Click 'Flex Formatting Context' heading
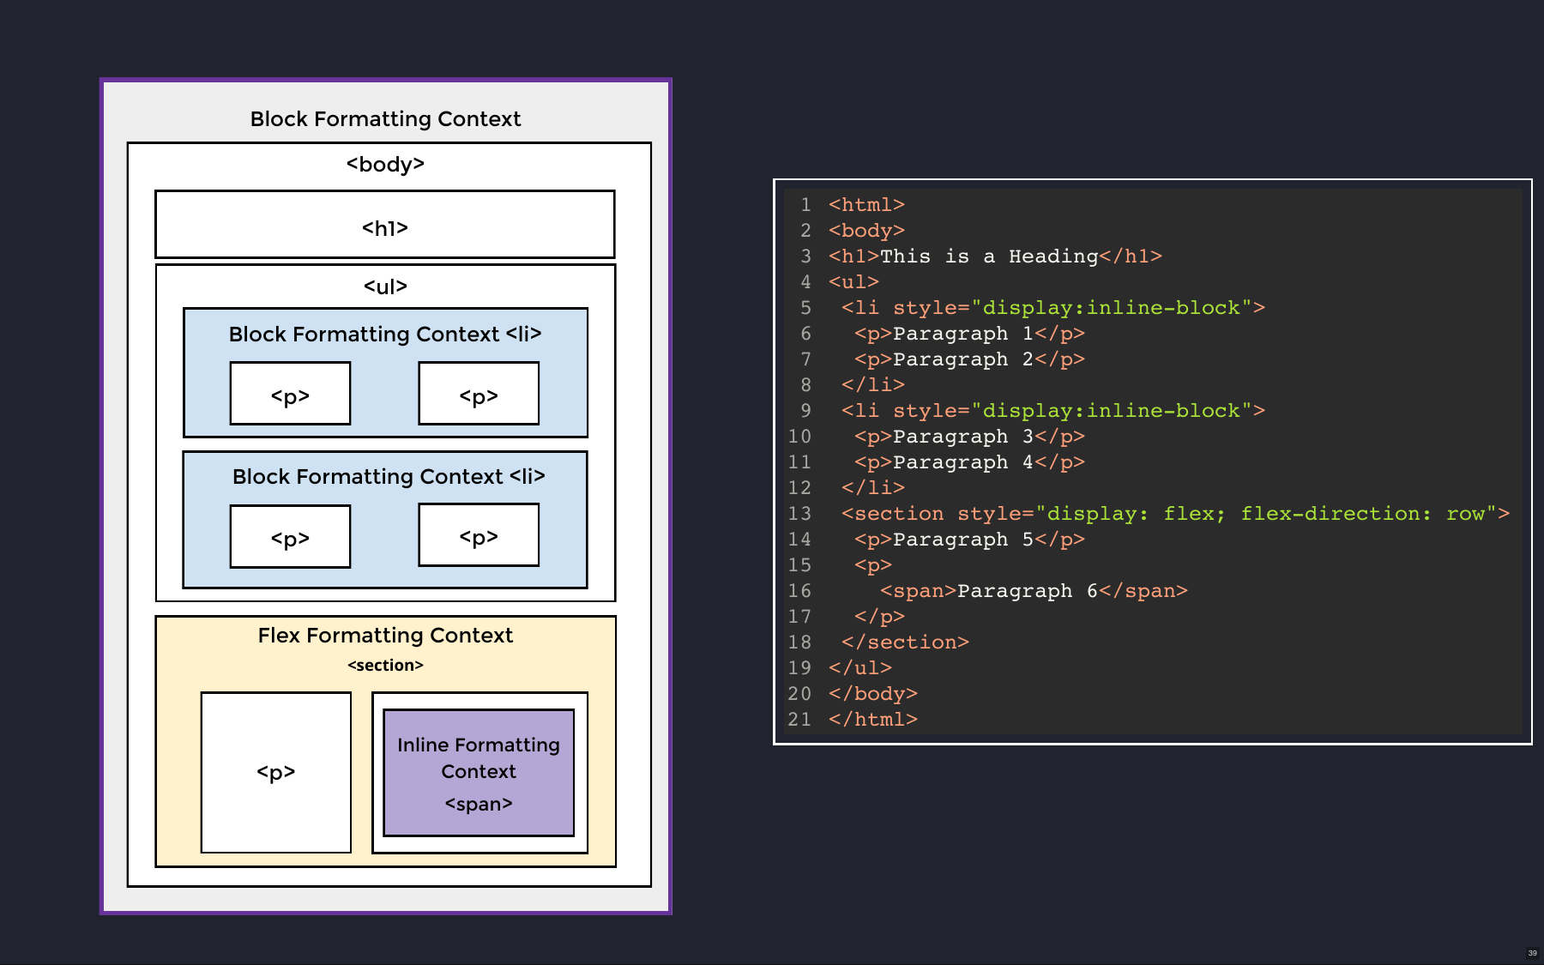Viewport: 1544px width, 965px height. coord(385,635)
